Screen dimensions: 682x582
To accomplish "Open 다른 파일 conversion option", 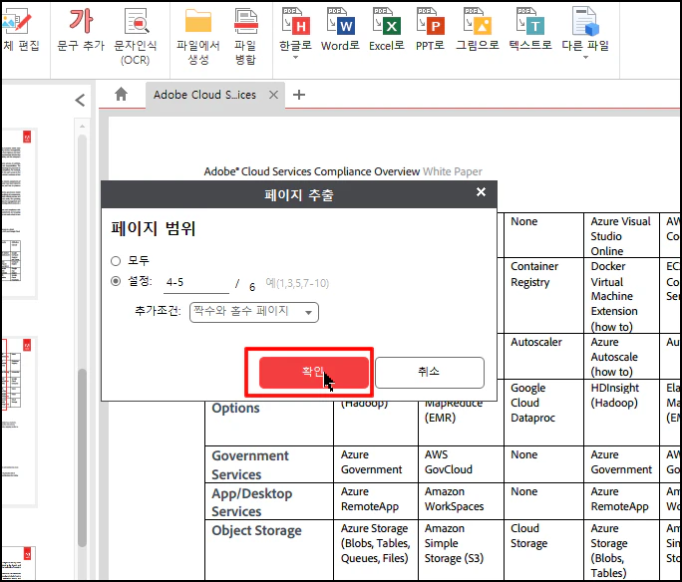I will click(x=585, y=31).
